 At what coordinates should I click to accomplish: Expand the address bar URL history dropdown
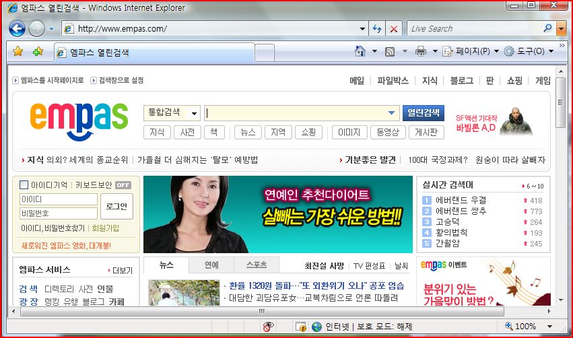pos(362,29)
